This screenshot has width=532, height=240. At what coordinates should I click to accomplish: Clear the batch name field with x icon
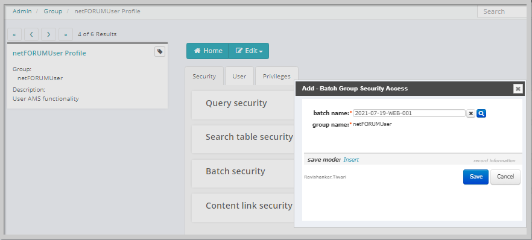coord(470,113)
